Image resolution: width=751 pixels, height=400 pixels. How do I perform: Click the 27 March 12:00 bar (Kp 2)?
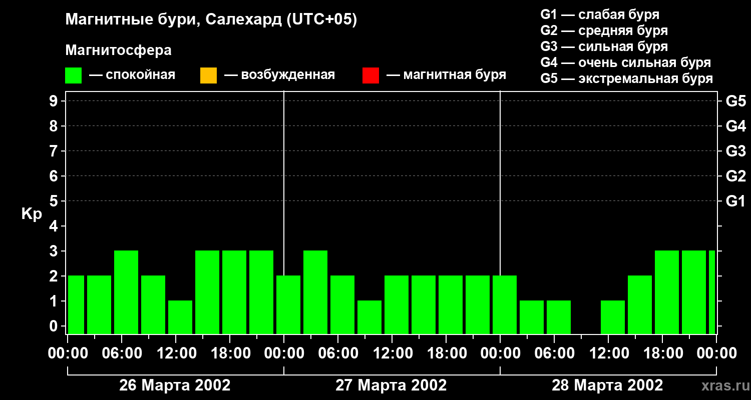pyautogui.click(x=397, y=304)
